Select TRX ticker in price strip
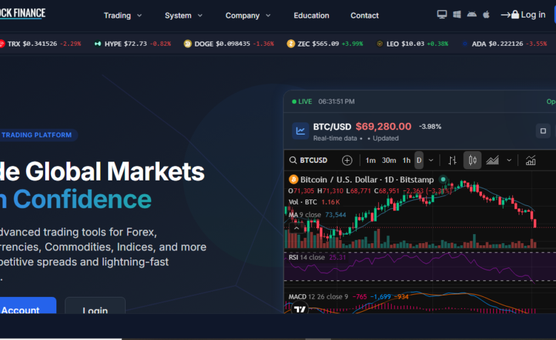 [41, 44]
